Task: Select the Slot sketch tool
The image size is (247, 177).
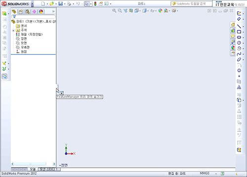Action: coord(239,37)
